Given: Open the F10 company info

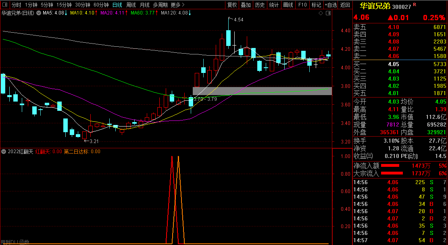Looking at the screenshot, I should pos(302,5).
